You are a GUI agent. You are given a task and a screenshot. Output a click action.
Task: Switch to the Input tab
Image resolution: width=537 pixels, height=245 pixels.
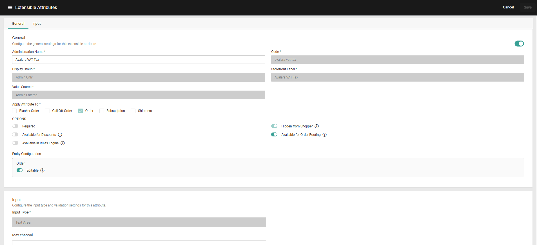(x=37, y=24)
